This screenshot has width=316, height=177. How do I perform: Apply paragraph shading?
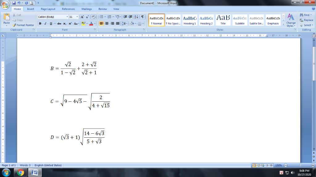pyautogui.click(x=132, y=23)
